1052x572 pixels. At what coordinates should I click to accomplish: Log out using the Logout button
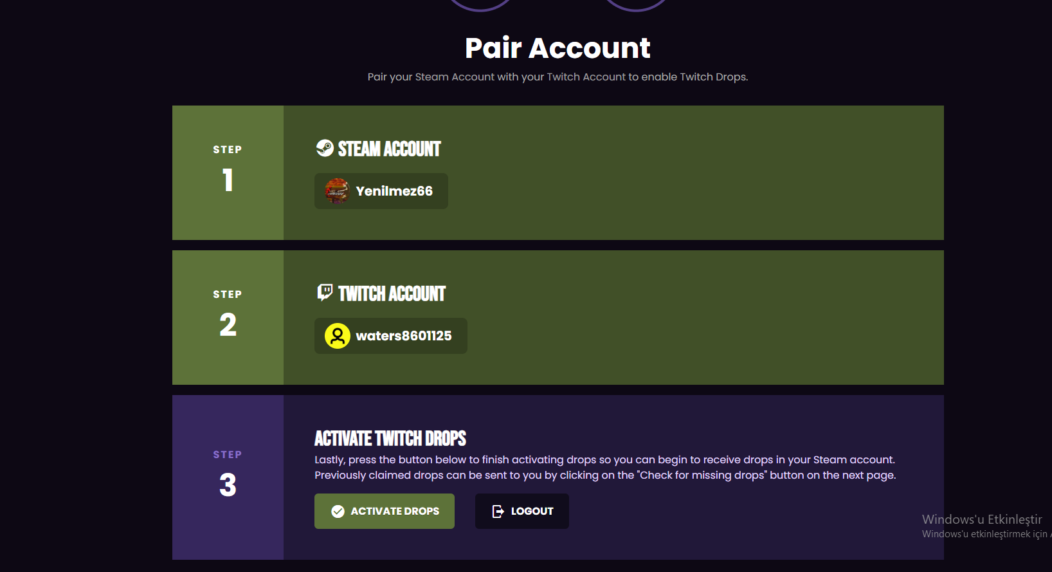[x=522, y=512]
